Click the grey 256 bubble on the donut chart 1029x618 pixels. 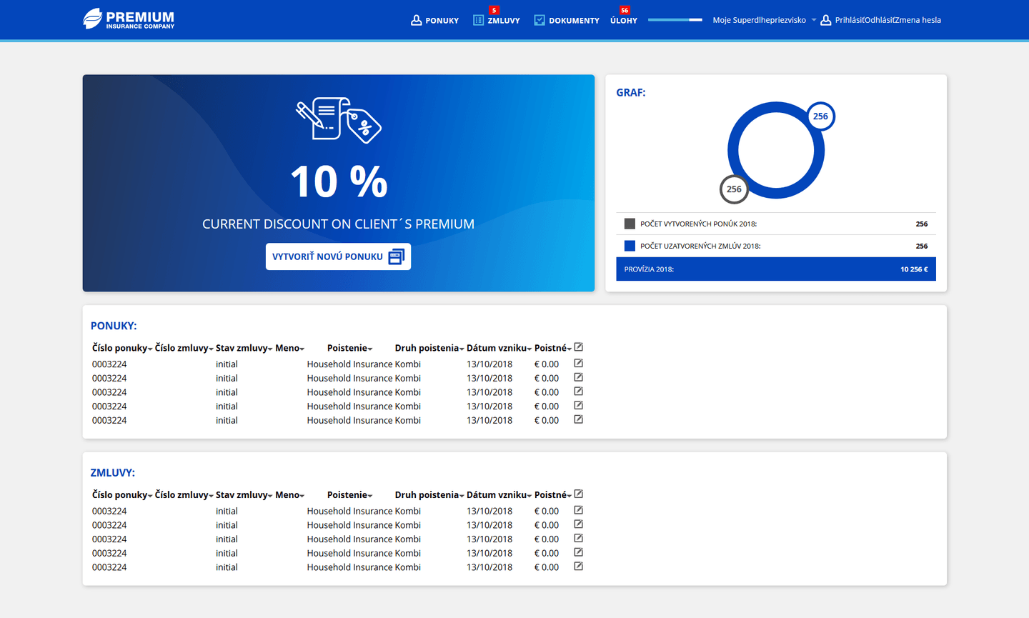click(x=734, y=189)
